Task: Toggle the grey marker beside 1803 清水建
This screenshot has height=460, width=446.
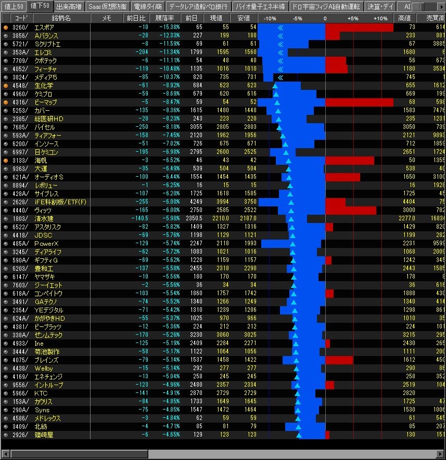Action: (6, 219)
